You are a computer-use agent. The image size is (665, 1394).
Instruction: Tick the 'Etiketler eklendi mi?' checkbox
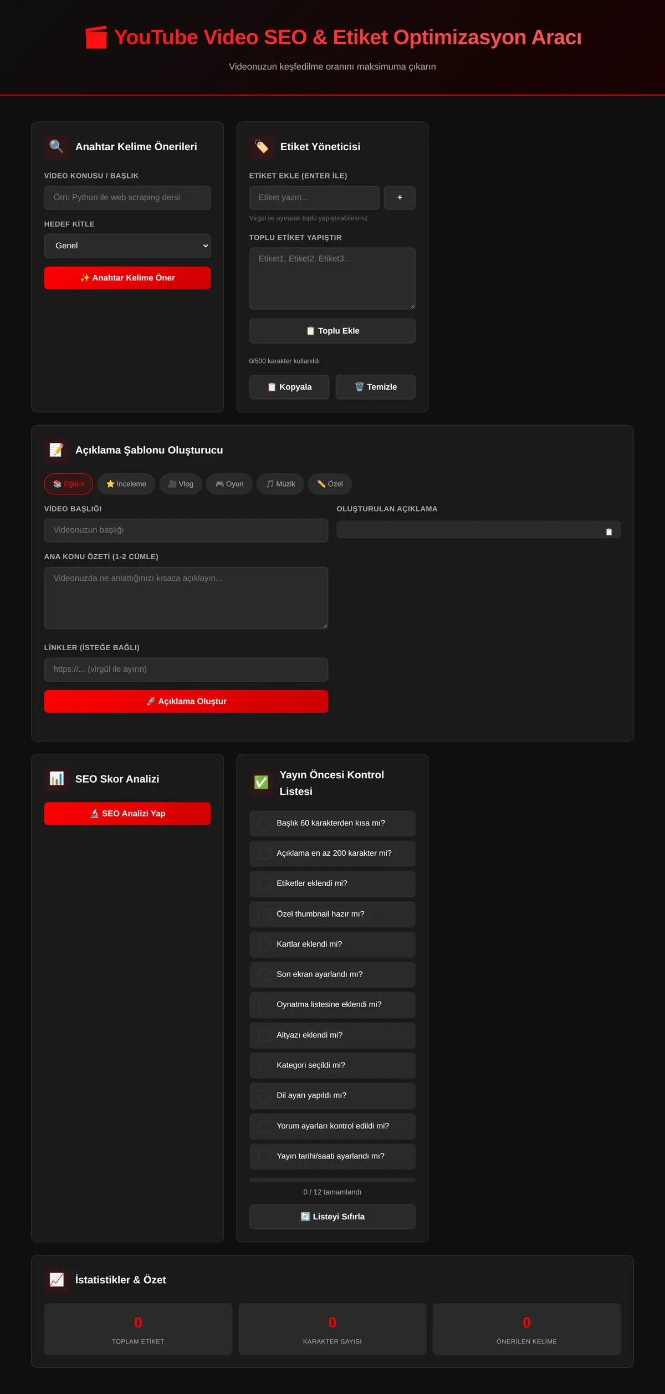coord(265,884)
